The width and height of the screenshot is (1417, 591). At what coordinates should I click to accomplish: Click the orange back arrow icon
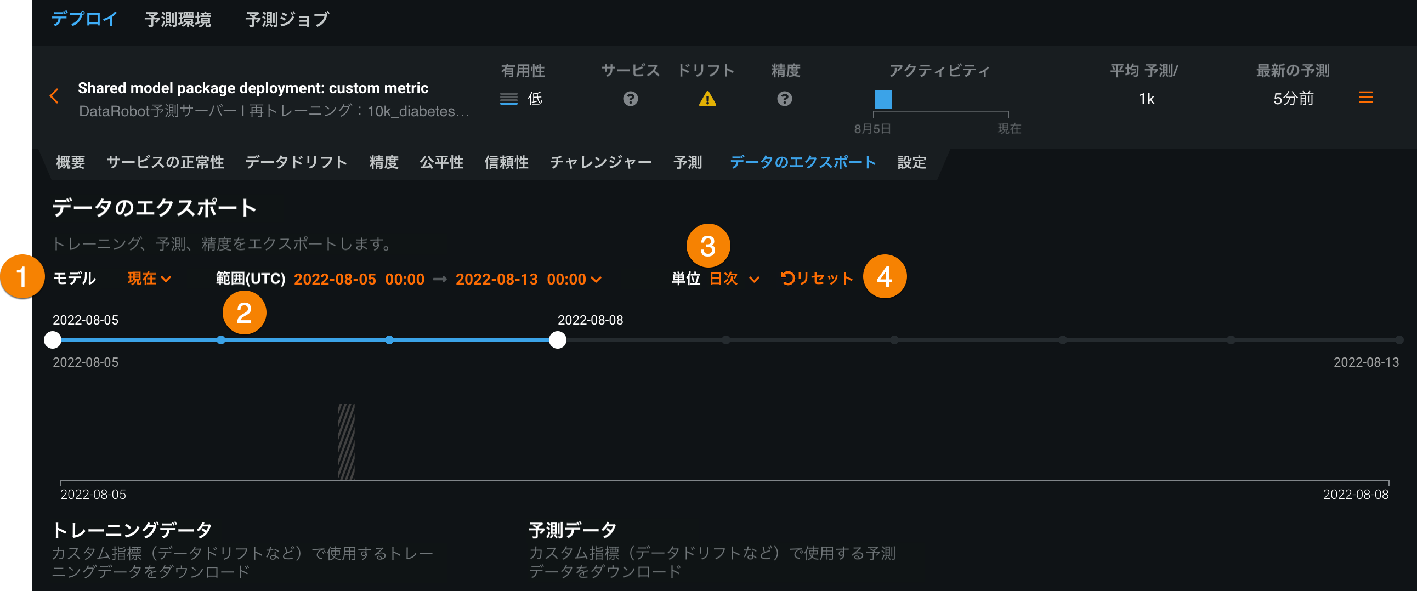54,96
